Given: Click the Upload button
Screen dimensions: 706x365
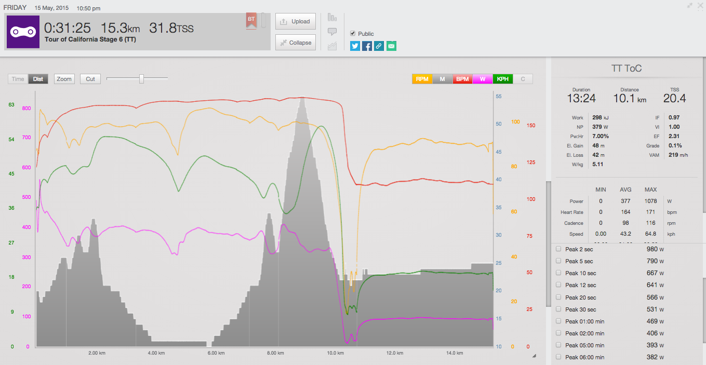Looking at the screenshot, I should [x=295, y=21].
